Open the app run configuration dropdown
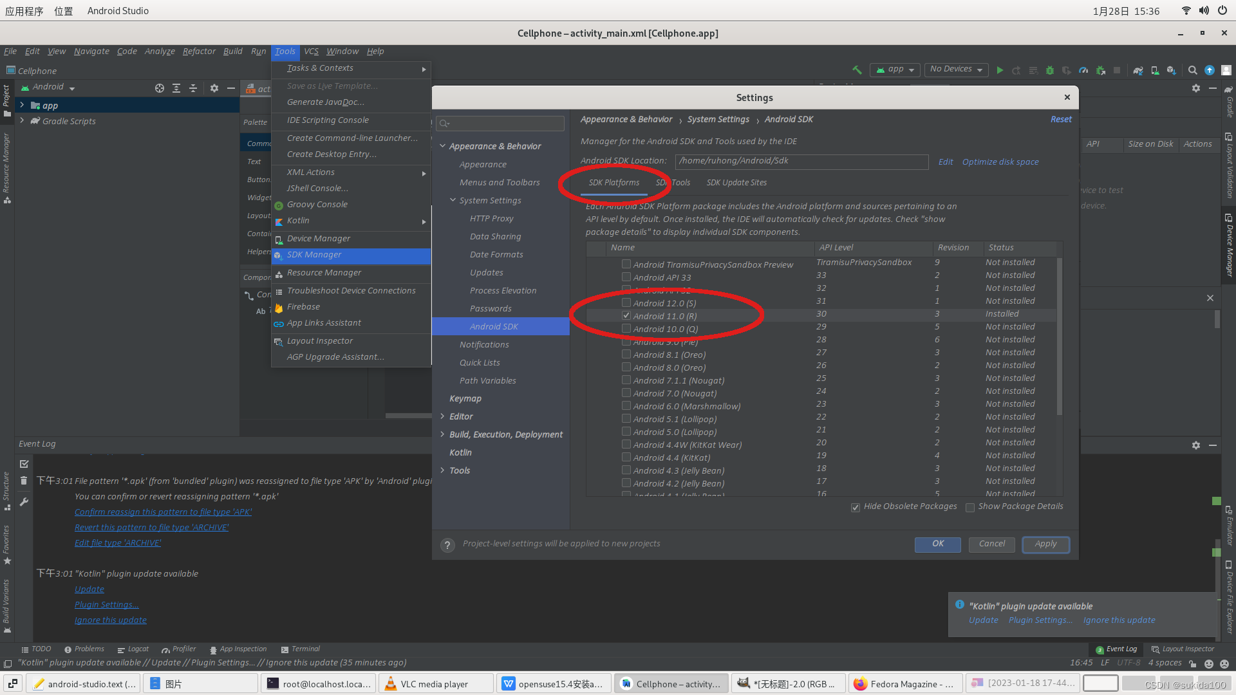 coord(895,69)
